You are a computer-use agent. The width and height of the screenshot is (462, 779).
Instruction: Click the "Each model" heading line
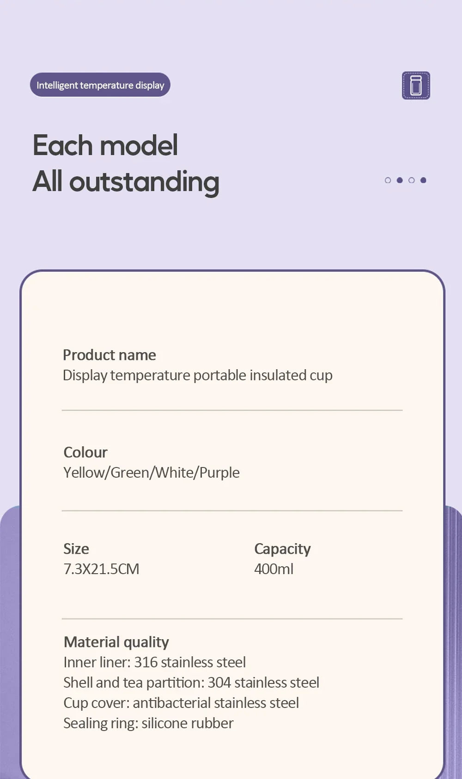(x=105, y=146)
